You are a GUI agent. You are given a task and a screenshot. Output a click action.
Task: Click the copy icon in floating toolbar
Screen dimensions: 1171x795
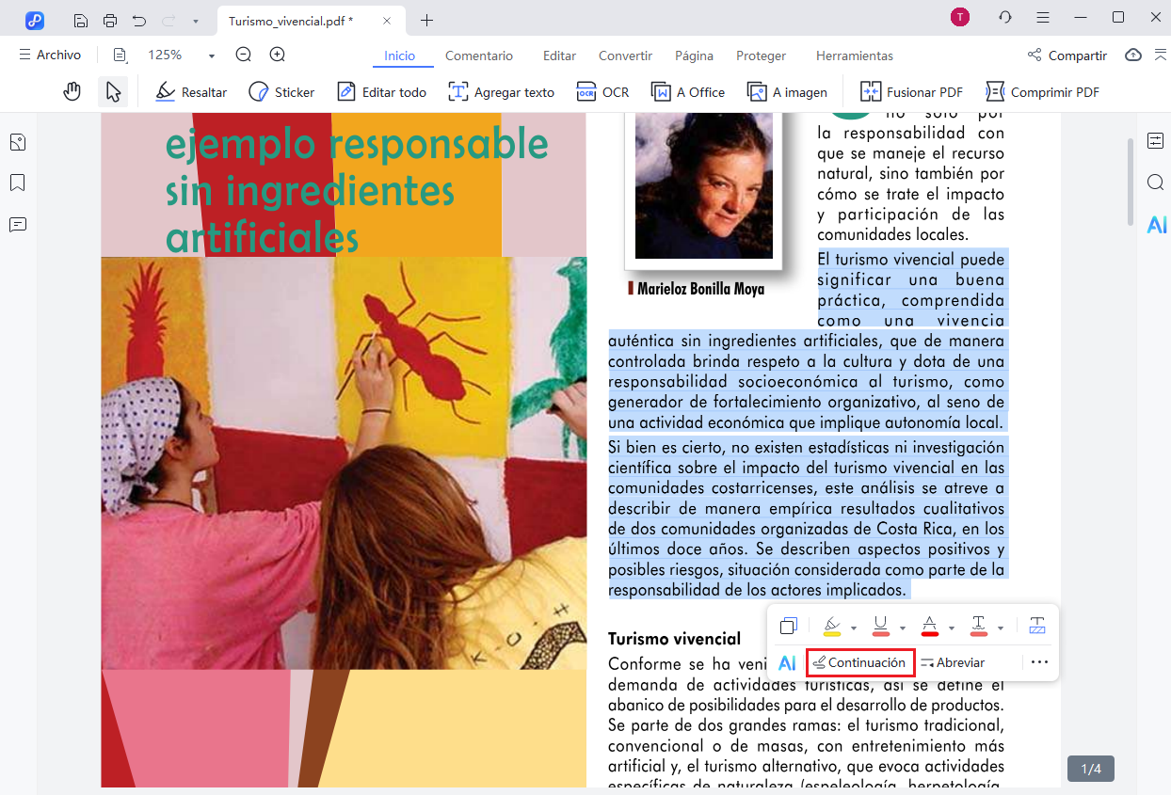pyautogui.click(x=788, y=626)
